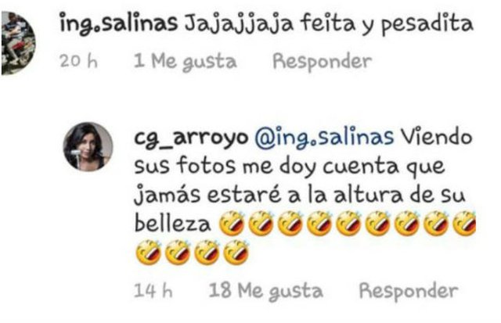Open cg_arroyo profile picture

pos(88,147)
